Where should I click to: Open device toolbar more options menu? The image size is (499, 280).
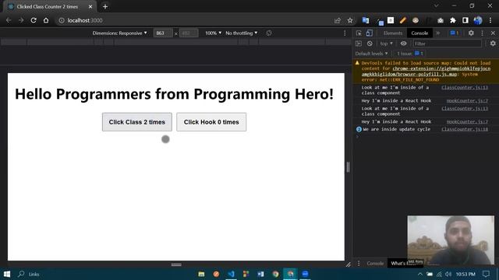(x=345, y=33)
